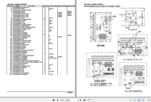Click the Technical Data column header

pyautogui.click(x=53, y=6)
